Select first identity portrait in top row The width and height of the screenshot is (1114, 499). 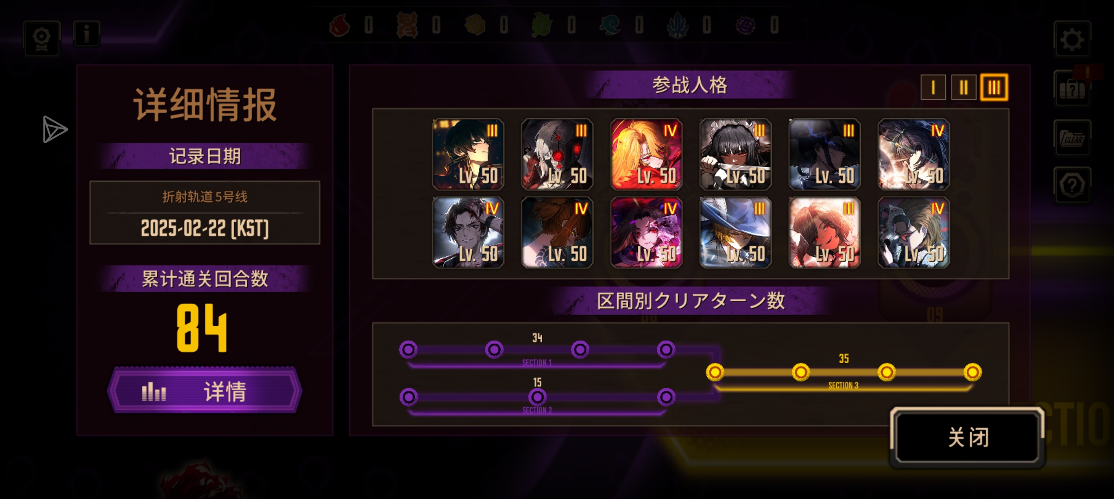tap(468, 154)
